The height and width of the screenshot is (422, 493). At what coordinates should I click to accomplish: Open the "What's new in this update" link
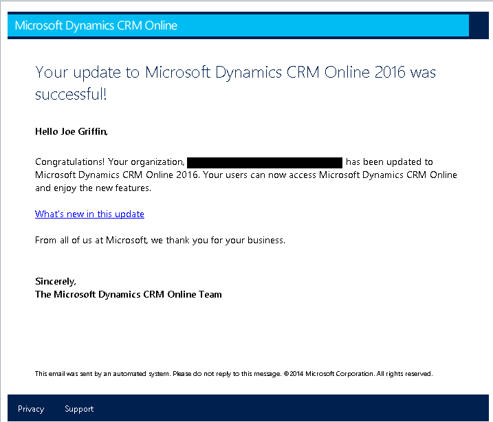(x=89, y=214)
